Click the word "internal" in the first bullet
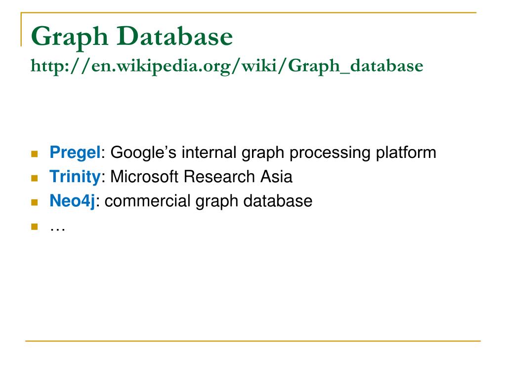 point(210,152)
